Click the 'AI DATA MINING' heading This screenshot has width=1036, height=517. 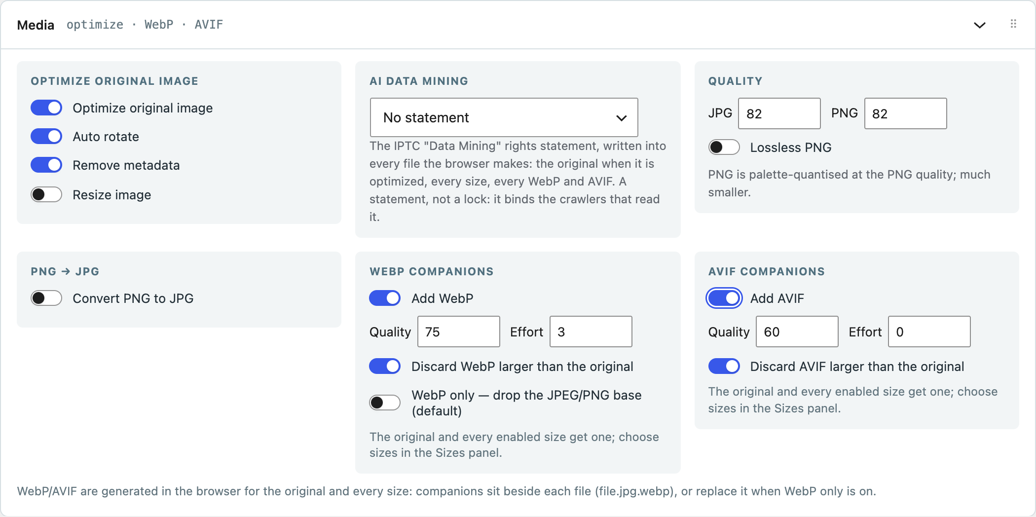[x=419, y=81]
